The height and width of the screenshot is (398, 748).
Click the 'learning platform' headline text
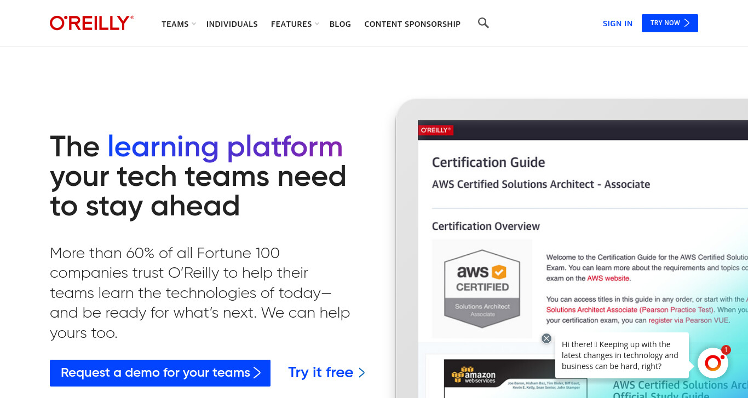[x=225, y=147]
